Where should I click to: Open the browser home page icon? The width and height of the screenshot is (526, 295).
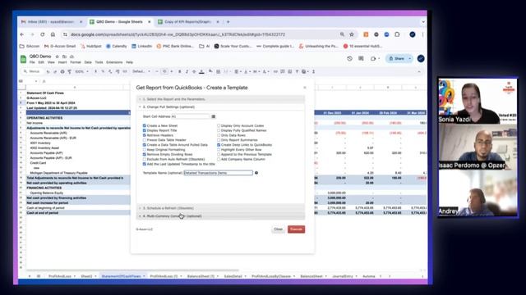pos(53,34)
